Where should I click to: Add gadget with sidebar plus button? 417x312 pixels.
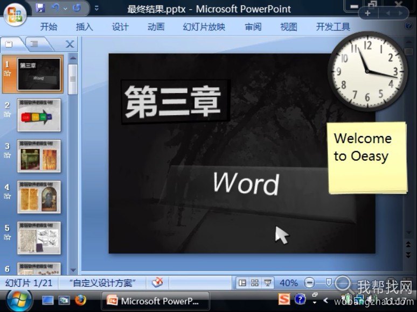point(368,13)
